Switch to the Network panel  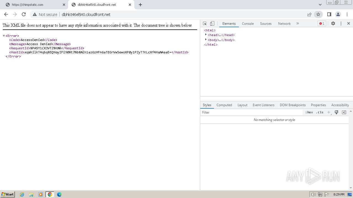coord(284,24)
